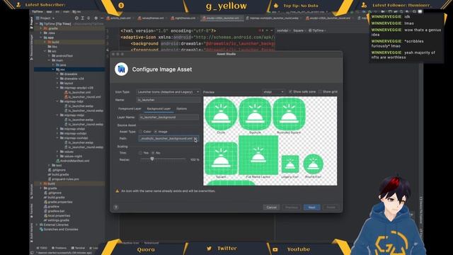Click the Round Icon preview thumbnail
The height and width of the screenshot is (255, 453).
(x=313, y=164)
